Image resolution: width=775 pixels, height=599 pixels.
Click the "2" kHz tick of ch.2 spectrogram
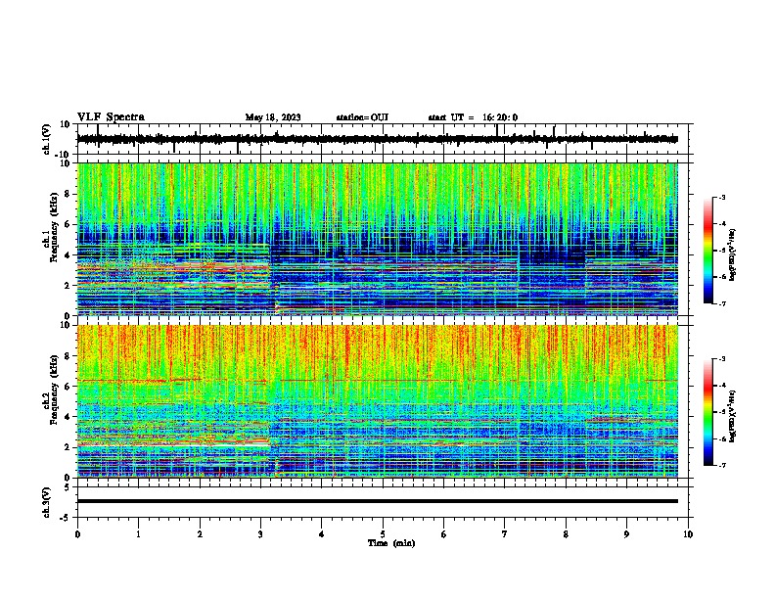[x=68, y=447]
